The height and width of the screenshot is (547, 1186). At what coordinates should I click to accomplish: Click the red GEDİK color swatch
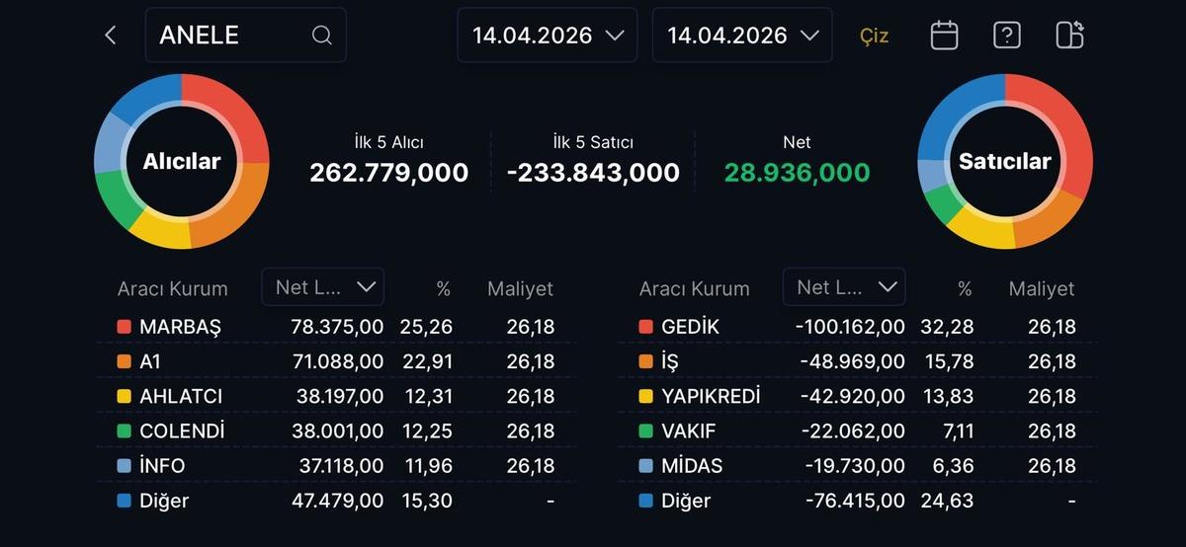pos(645,327)
